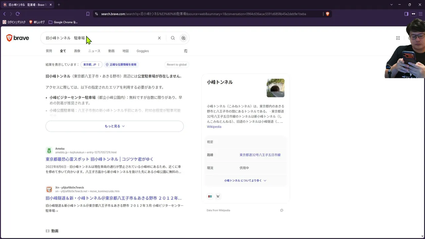
Task: Click the sort arrows icon top right
Action: point(398,38)
